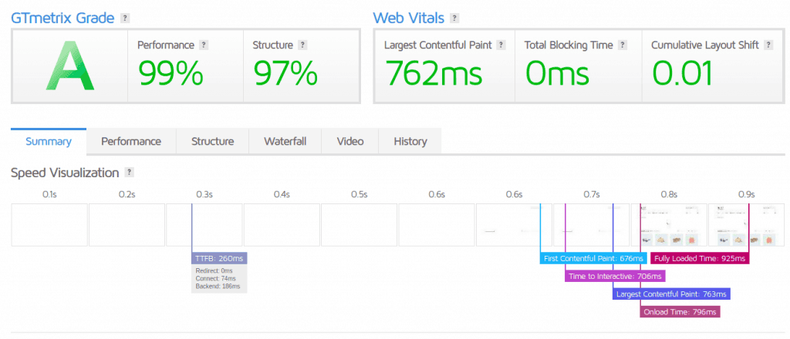Click Time to Interactive: 706ms marker
The width and height of the screenshot is (790, 339).
click(x=615, y=276)
